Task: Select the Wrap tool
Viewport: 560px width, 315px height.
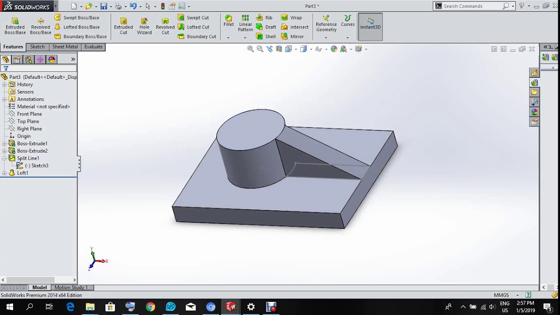Action: pos(291,17)
